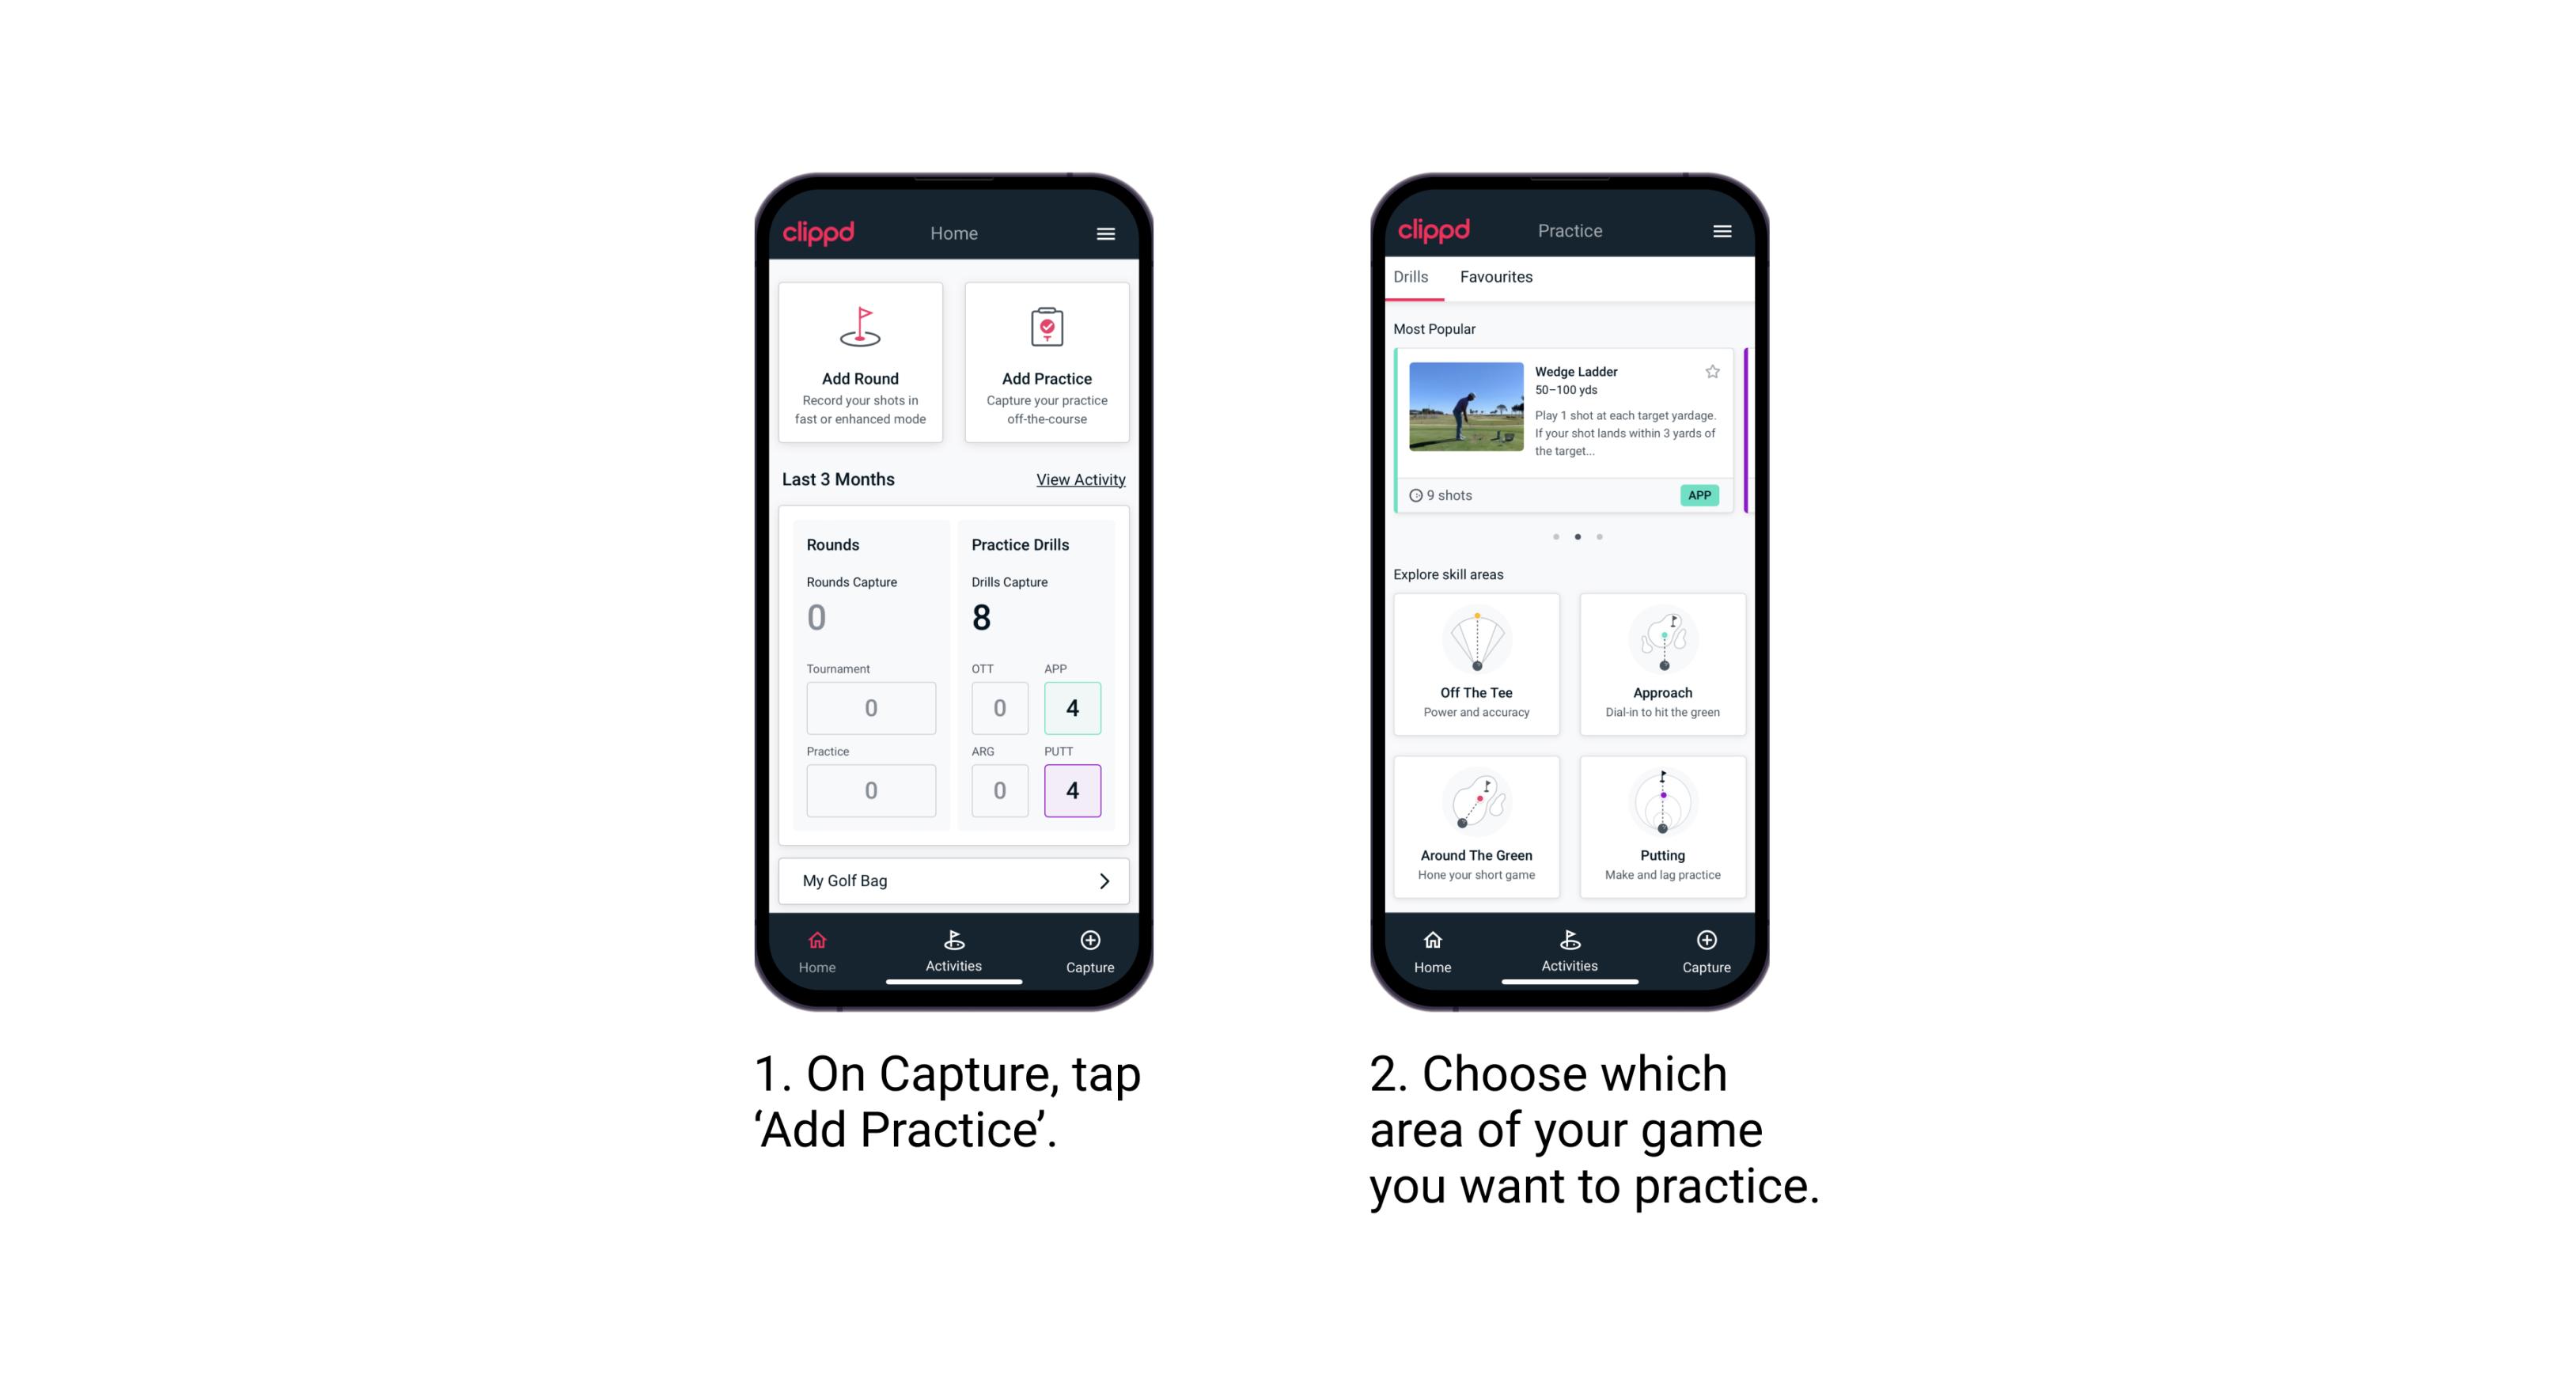Expand the My Golf Bag chevron
Viewport: 2576px width, 1386px height.
pyautogui.click(x=1108, y=880)
